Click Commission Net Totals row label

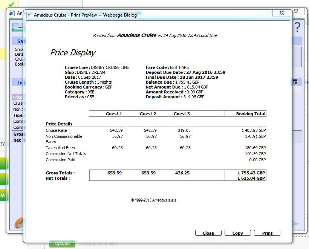(x=66, y=154)
